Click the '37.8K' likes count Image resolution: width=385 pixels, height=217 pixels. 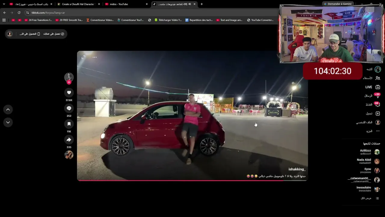[x=69, y=100]
